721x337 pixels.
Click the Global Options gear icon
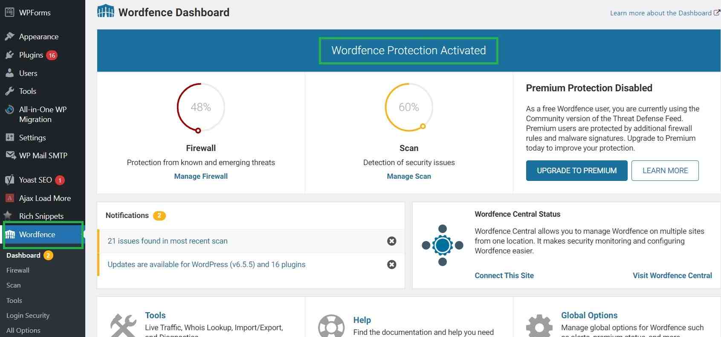coord(539,327)
